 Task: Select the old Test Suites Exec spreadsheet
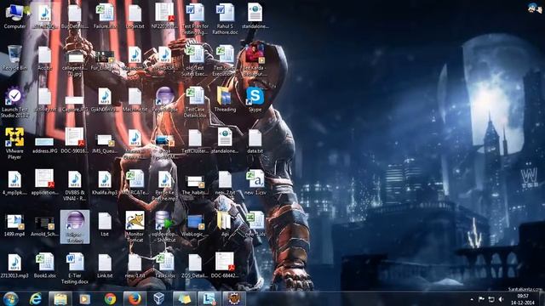tap(195, 60)
